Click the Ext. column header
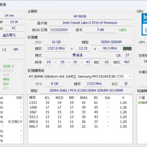This screenshot has width=147, height=147. [x=108, y=98]
